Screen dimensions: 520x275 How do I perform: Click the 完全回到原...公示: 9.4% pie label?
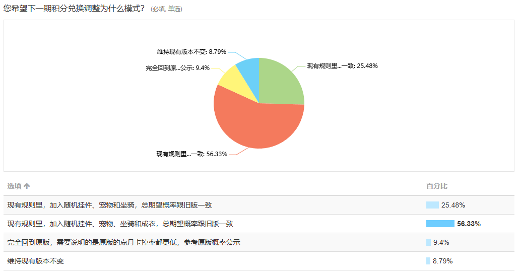(178, 68)
